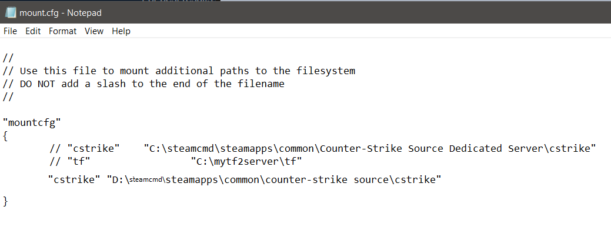Place cursor on the first empty "//" comment line
Viewport: 611px width, 243px height.
click(x=8, y=58)
